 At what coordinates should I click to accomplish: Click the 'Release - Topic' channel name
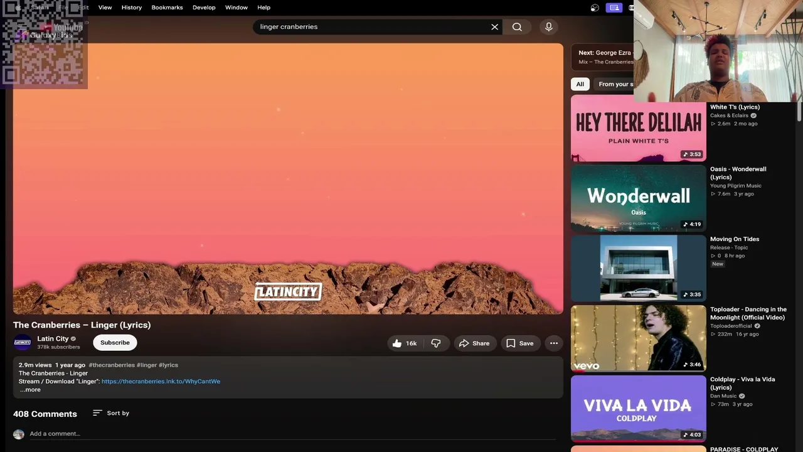(729, 248)
